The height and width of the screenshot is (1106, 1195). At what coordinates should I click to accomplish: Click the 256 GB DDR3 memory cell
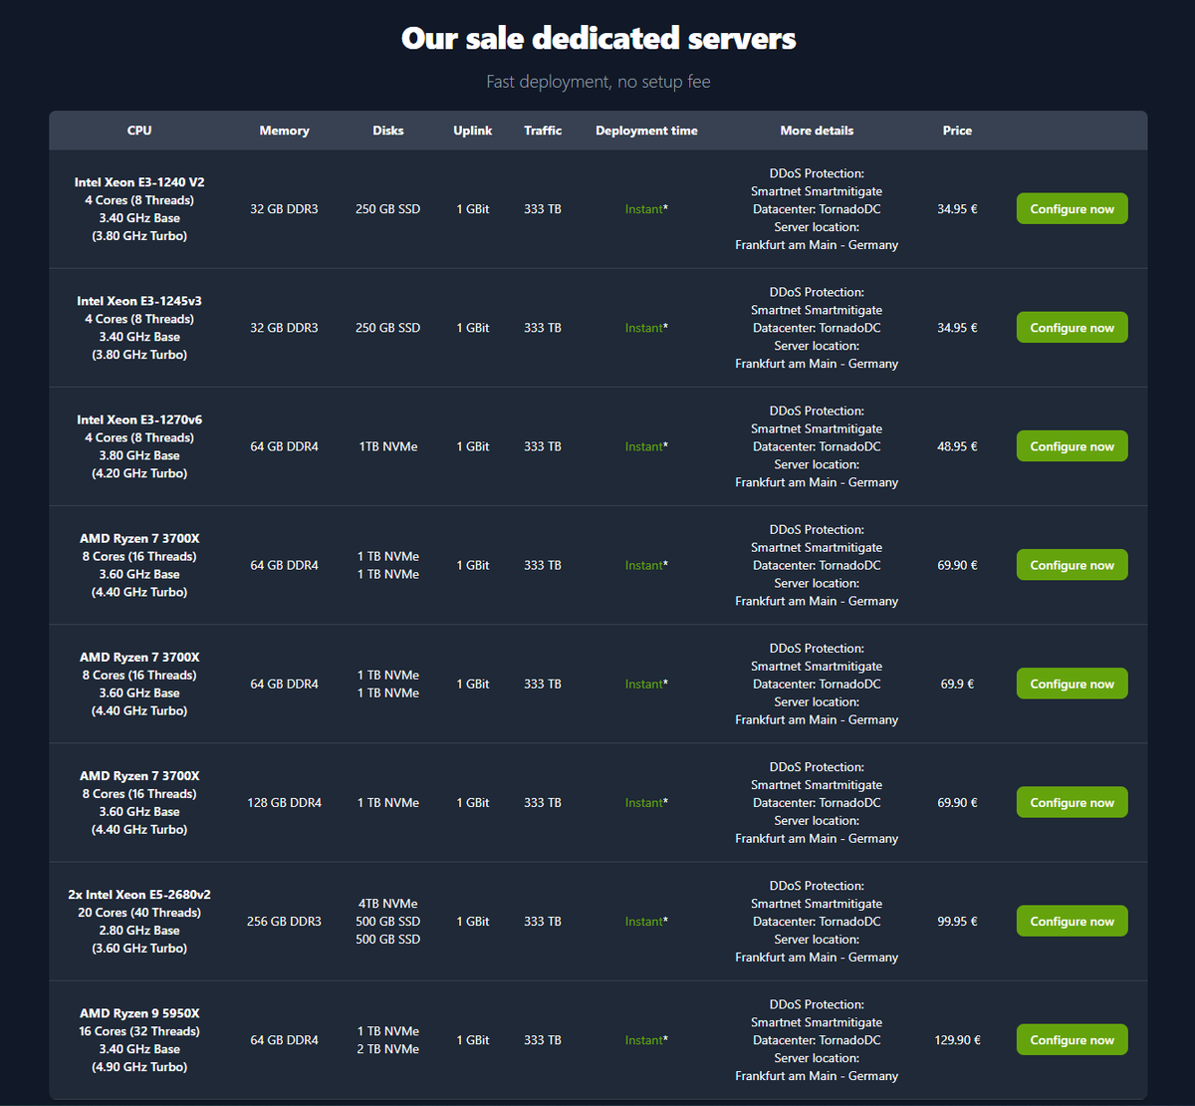point(284,921)
